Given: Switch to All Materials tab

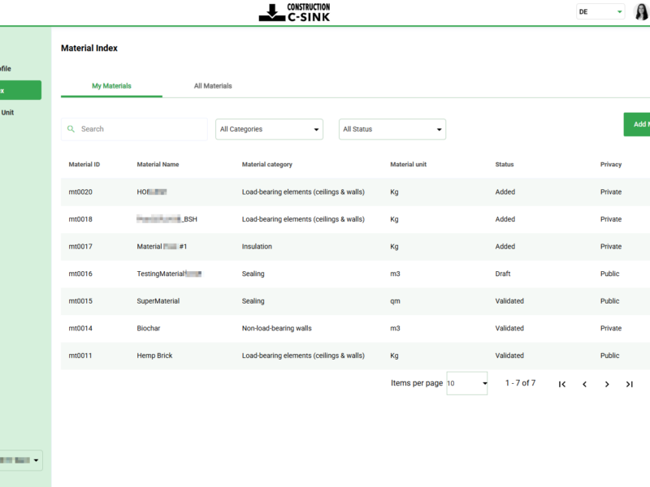Looking at the screenshot, I should coord(213,86).
